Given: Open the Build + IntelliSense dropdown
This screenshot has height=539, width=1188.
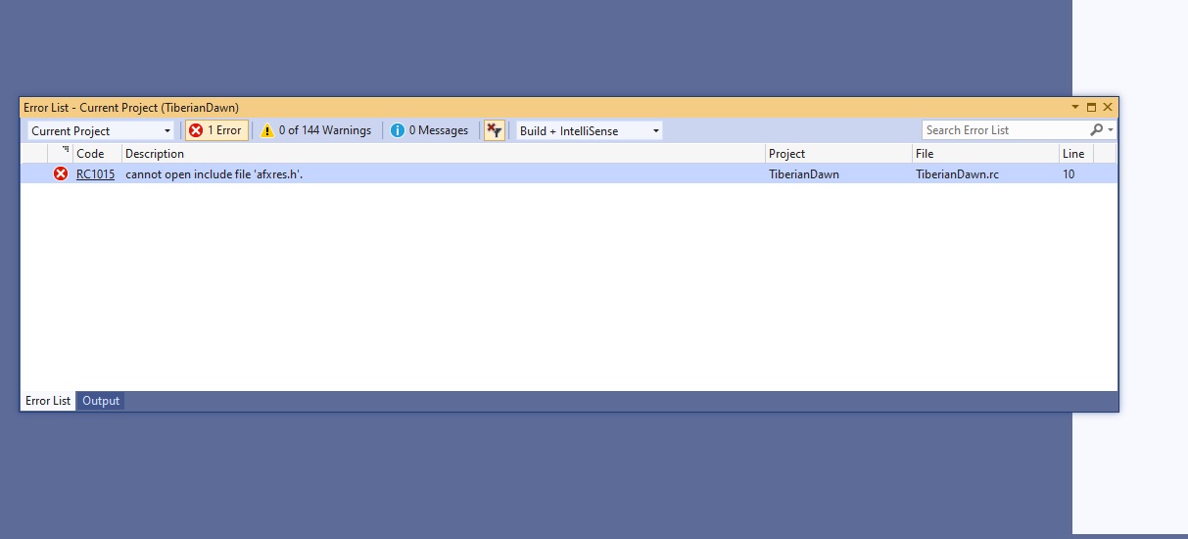Looking at the screenshot, I should click(590, 130).
